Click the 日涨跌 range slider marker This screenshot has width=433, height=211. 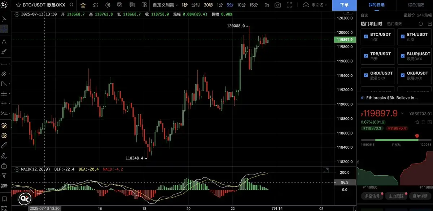click(x=417, y=136)
